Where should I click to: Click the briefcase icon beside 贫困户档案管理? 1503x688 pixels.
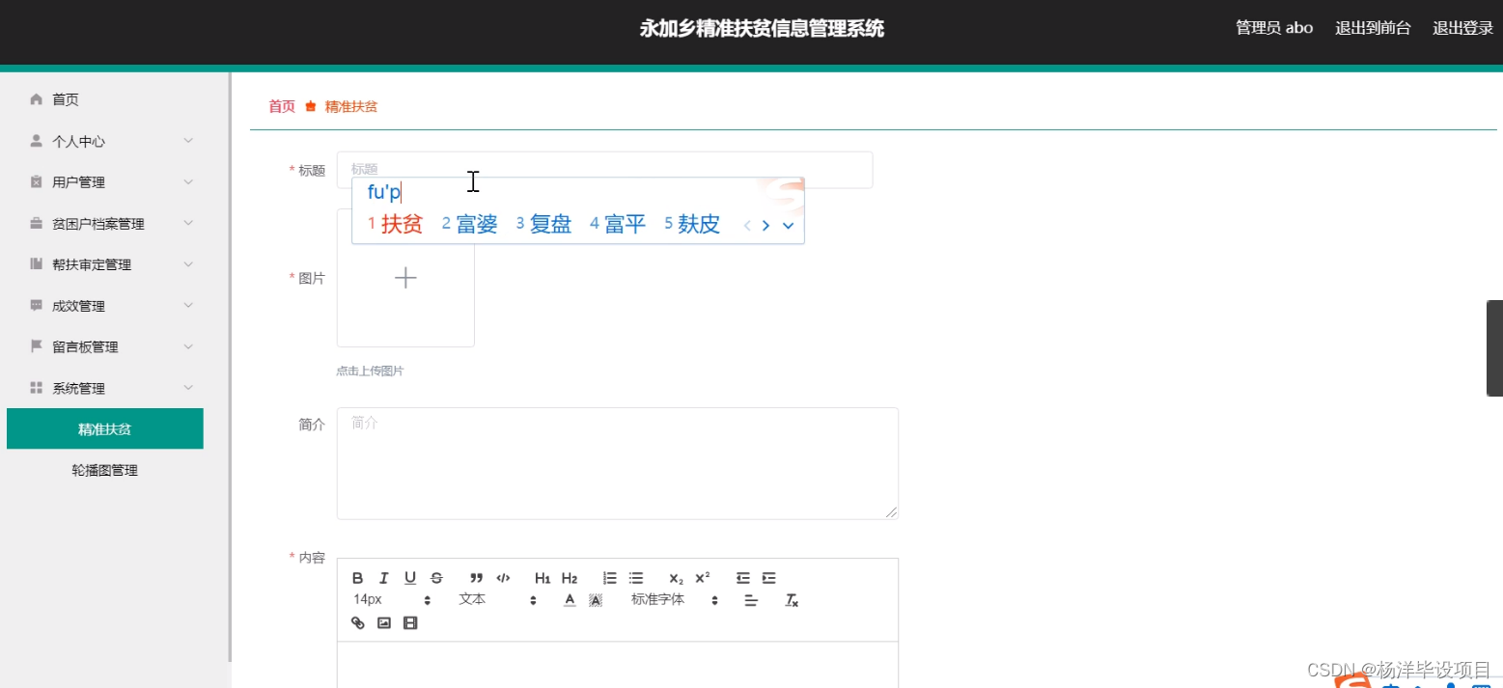tap(37, 223)
